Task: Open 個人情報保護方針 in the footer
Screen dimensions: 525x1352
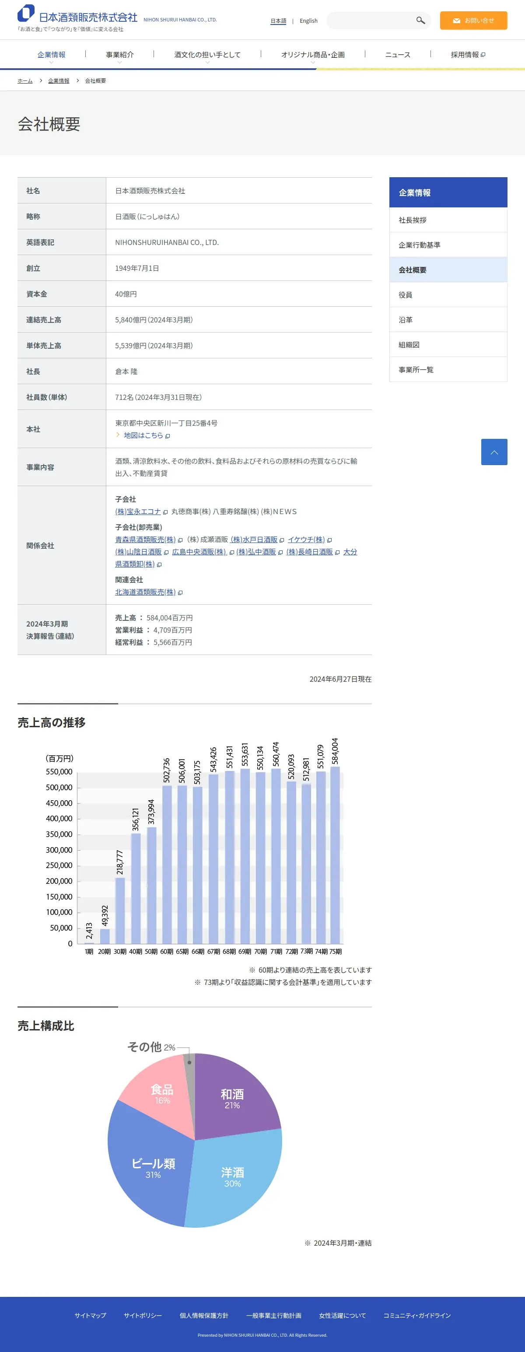Action: (x=204, y=1315)
